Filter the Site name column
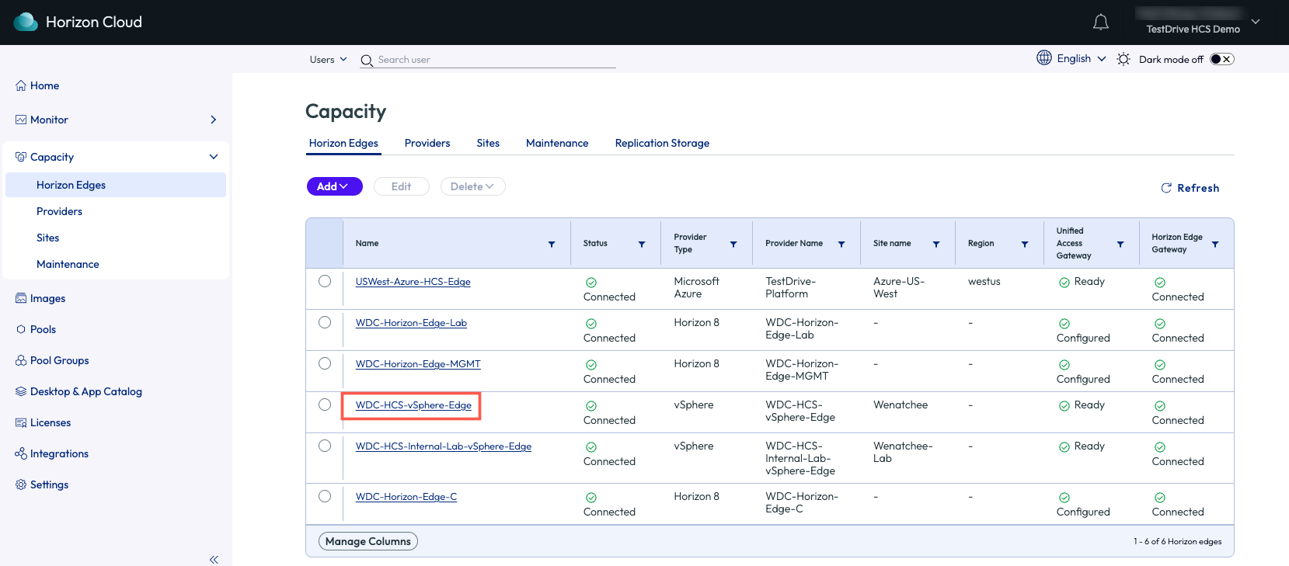This screenshot has width=1289, height=566. coord(936,244)
